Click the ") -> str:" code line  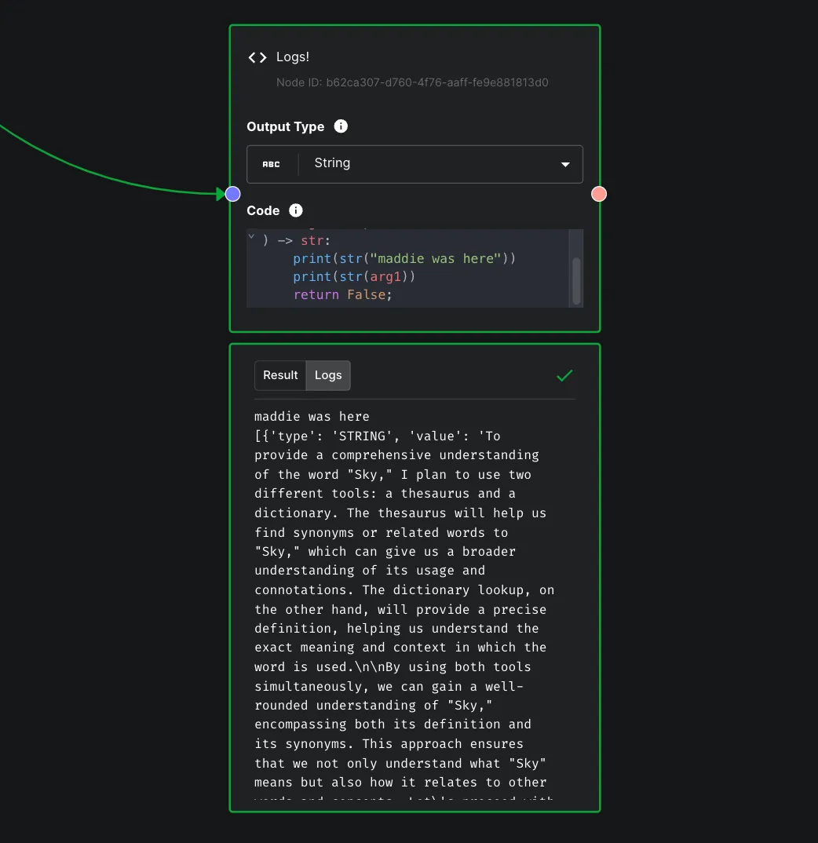pyautogui.click(x=296, y=240)
